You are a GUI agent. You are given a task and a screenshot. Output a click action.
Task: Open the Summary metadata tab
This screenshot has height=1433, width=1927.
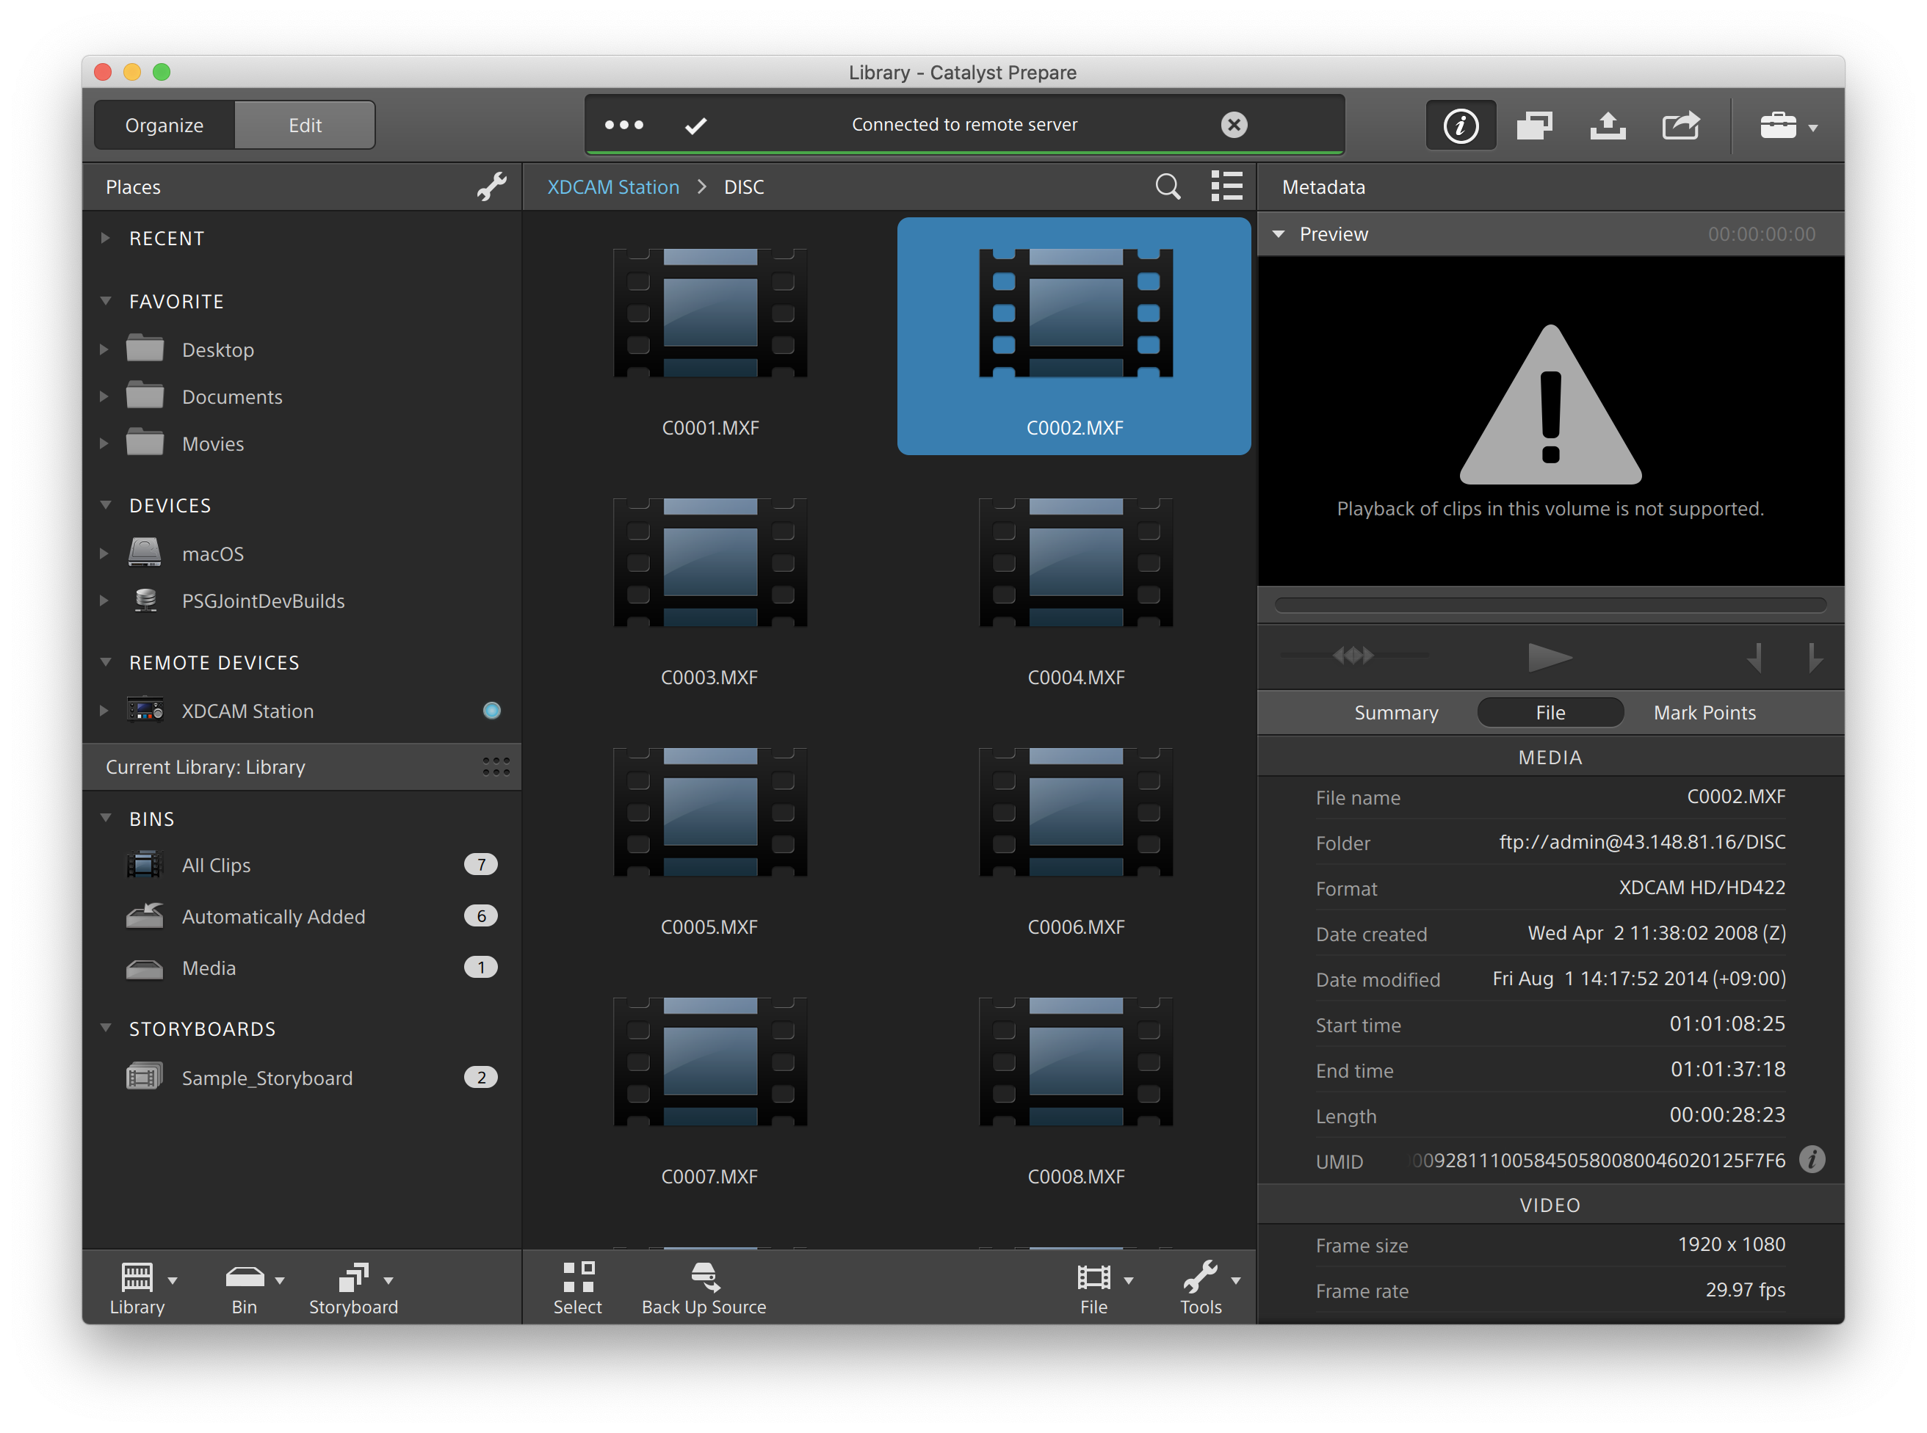[1396, 712]
